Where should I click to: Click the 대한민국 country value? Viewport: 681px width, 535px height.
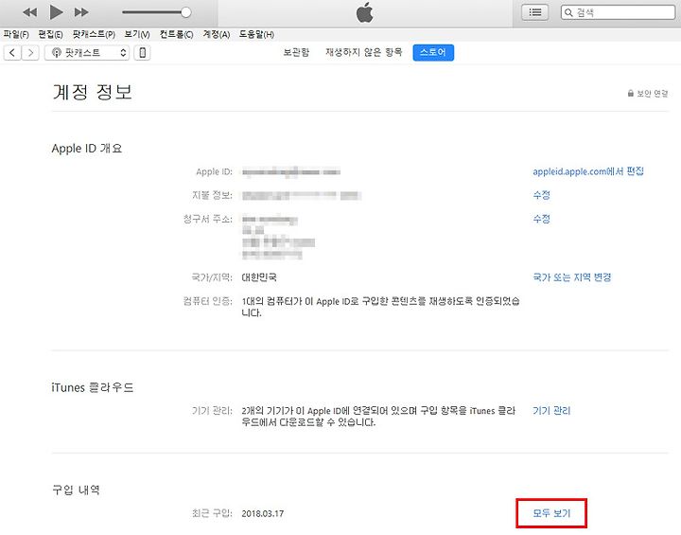(x=259, y=277)
